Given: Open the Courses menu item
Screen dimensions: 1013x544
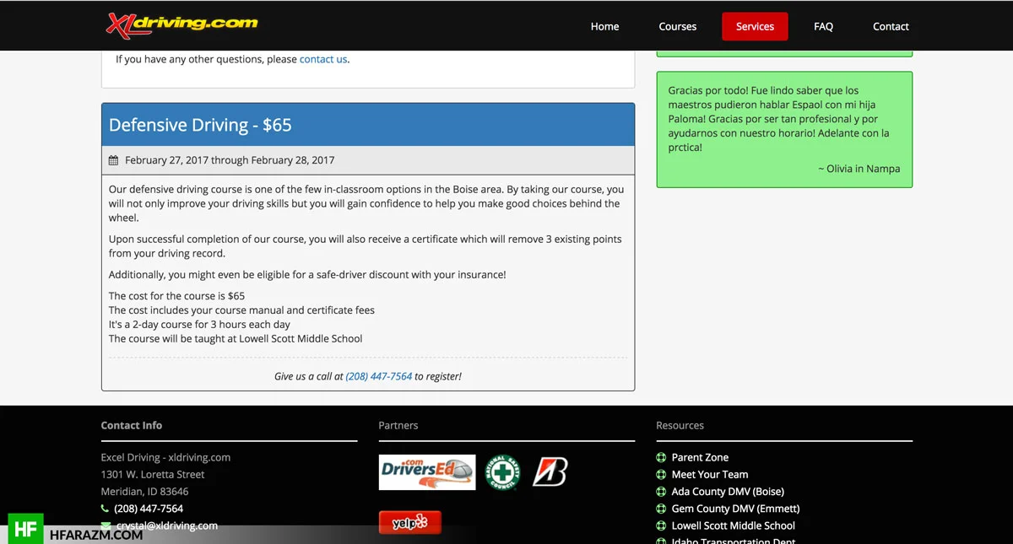Looking at the screenshot, I should (677, 26).
